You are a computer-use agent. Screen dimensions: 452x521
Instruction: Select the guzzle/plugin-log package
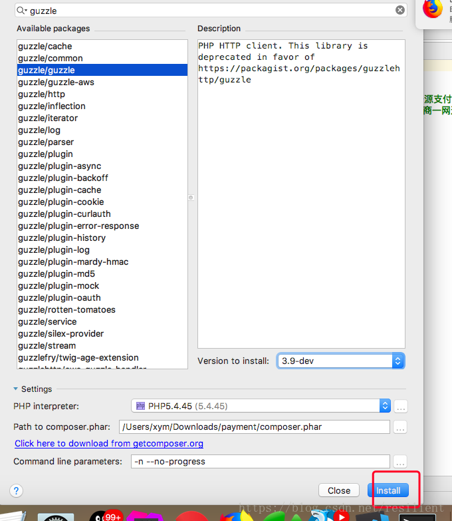102,250
